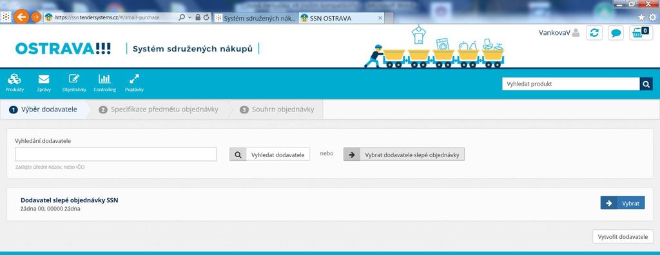Focus the Vyhledání dodavatele input field
The height and width of the screenshot is (255, 660).
pyautogui.click(x=116, y=154)
